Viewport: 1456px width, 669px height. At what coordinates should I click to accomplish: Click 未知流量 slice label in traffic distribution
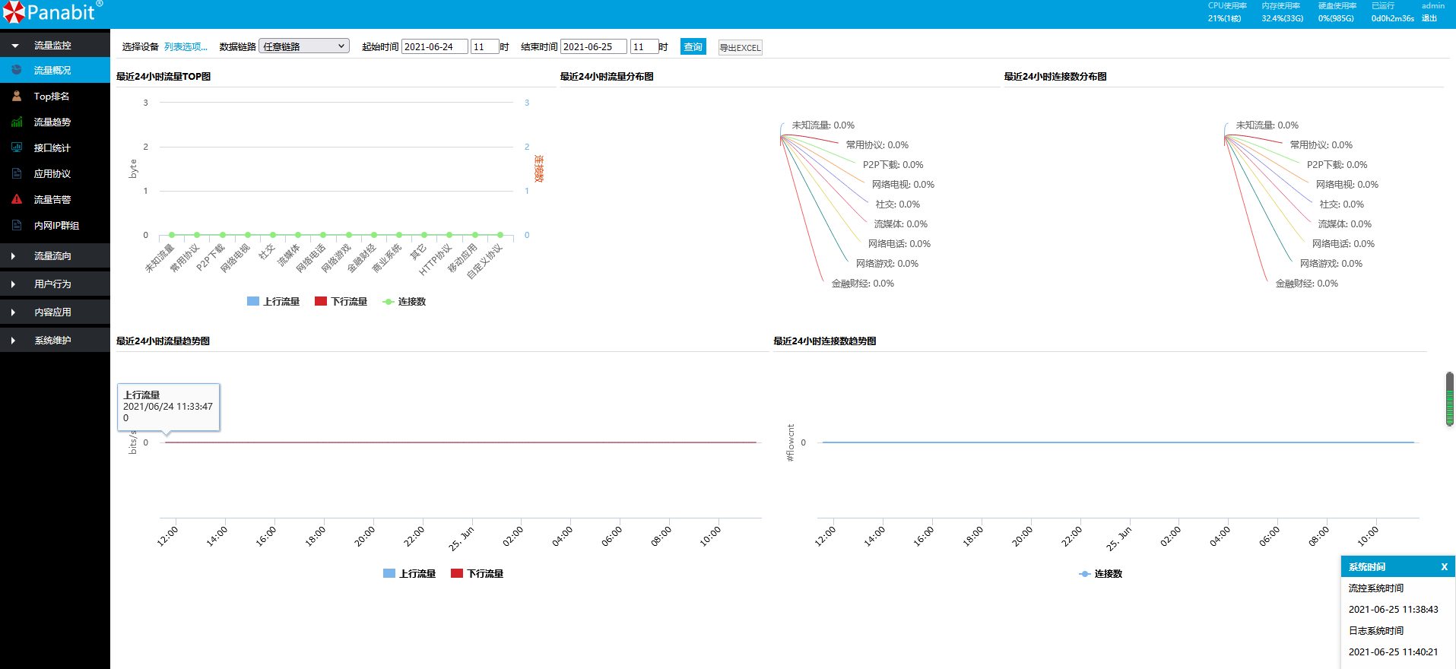823,125
